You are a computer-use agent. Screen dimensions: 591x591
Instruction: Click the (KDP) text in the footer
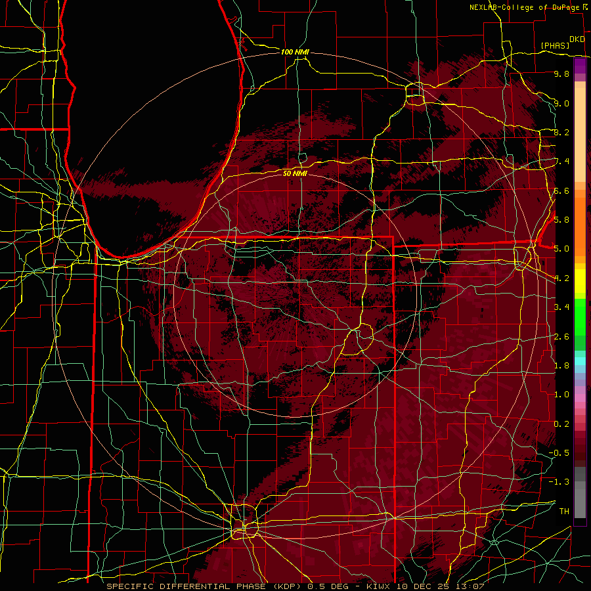[288, 586]
